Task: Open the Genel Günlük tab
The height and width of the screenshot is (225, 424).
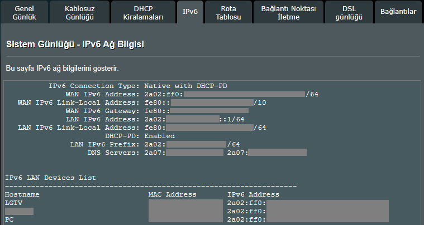Action: 23,13
